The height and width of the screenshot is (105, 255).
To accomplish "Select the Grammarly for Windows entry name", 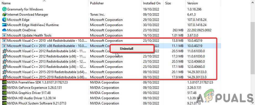I will pos(25,9).
